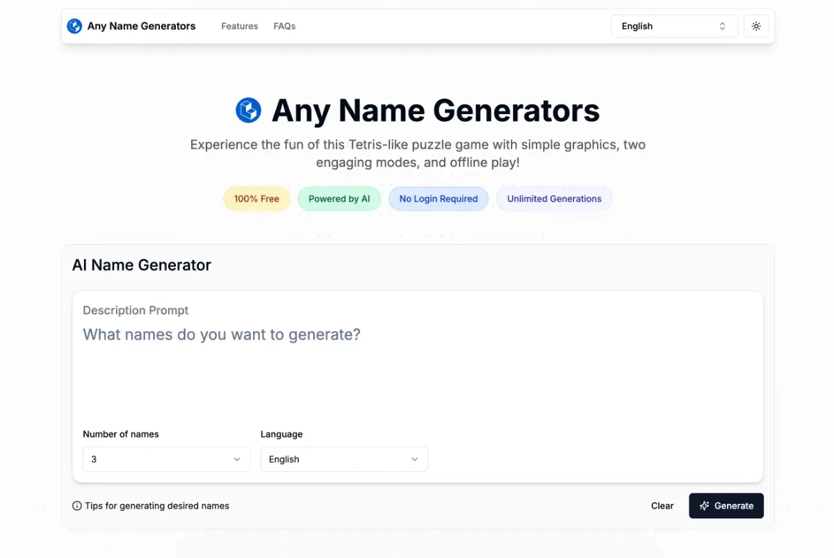The height and width of the screenshot is (558, 834).
Task: Open the Number of names dropdown
Action: coord(166,459)
